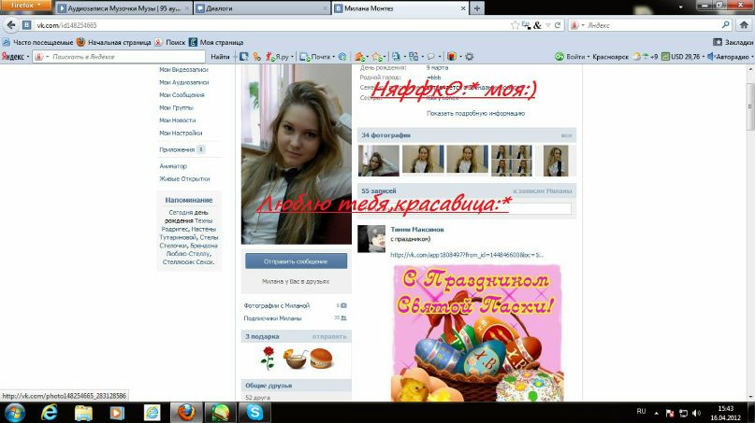Open Мои Настройки in the sidebar
755x423 pixels.
coord(181,133)
